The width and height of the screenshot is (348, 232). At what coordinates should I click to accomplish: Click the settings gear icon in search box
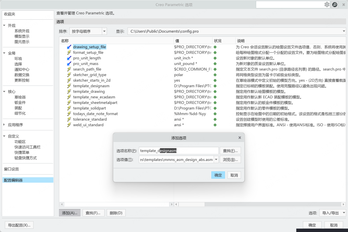tap(327, 5)
